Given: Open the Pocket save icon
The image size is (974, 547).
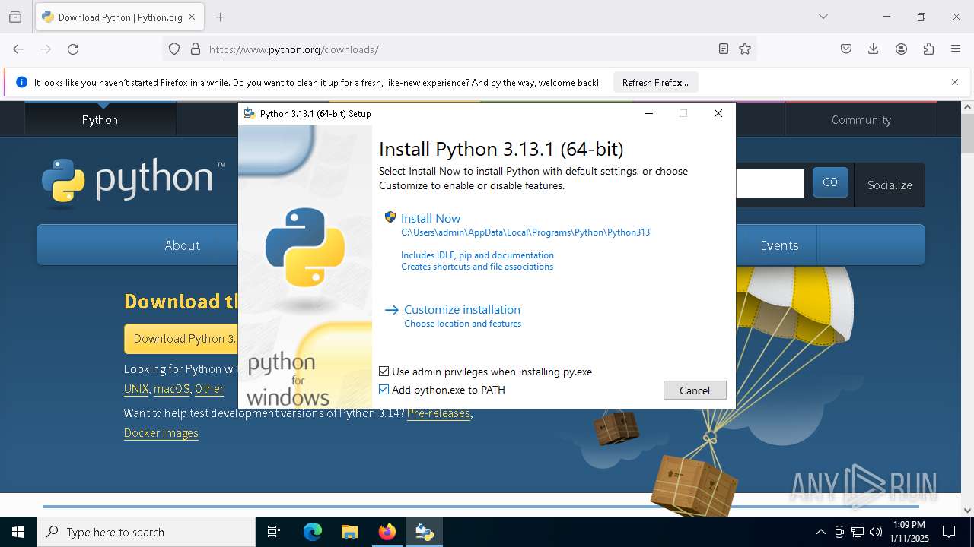Looking at the screenshot, I should [x=846, y=49].
